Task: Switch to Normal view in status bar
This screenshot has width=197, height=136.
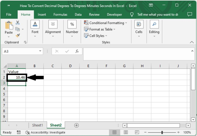Action: (x=115, y=132)
